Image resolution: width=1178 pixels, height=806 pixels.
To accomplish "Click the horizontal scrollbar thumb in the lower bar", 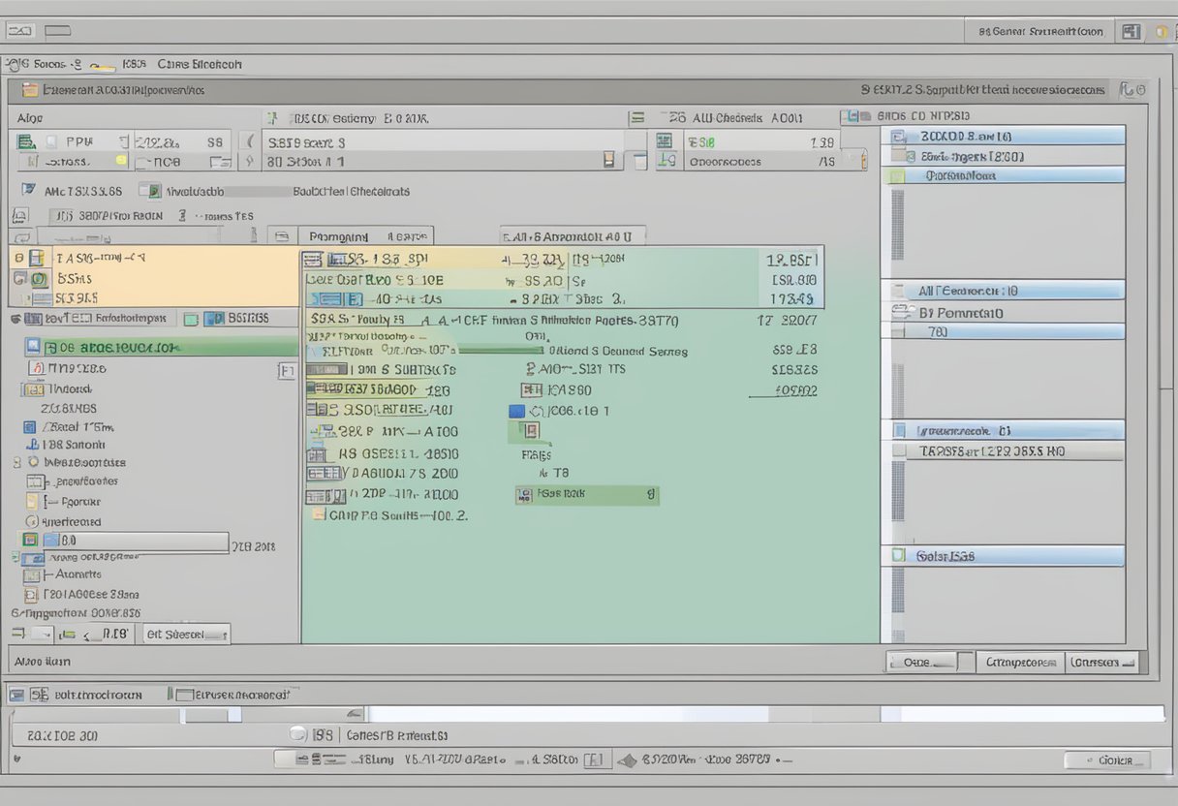I will (211, 715).
